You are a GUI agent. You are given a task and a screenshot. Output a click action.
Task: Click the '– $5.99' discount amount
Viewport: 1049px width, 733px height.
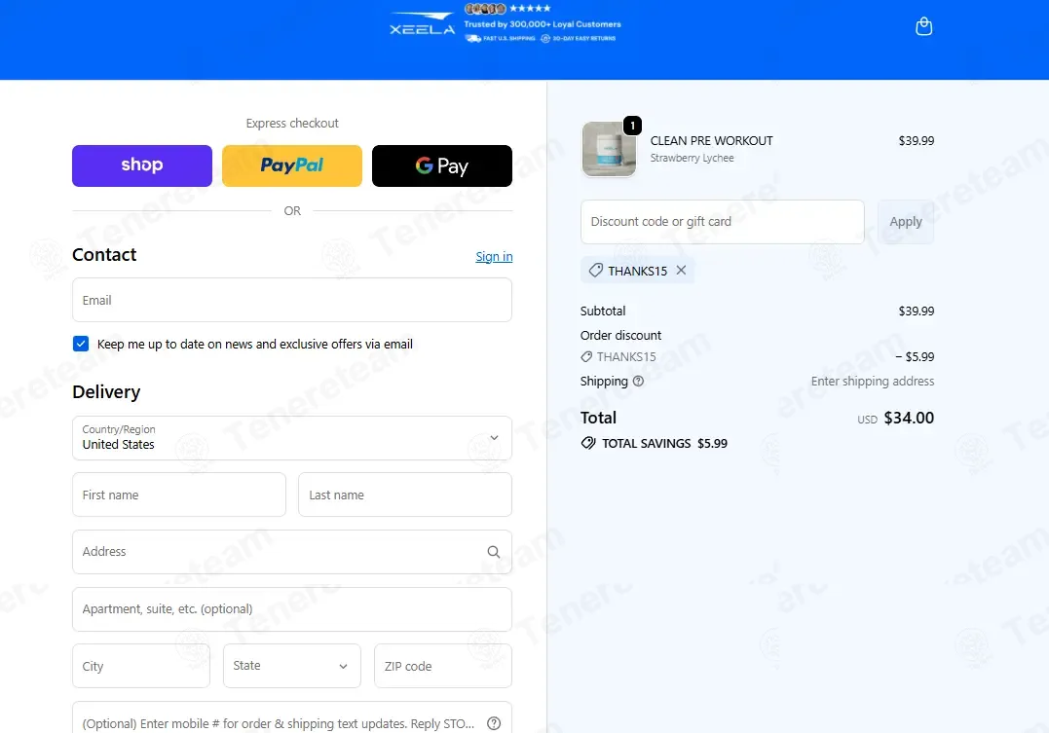click(915, 357)
